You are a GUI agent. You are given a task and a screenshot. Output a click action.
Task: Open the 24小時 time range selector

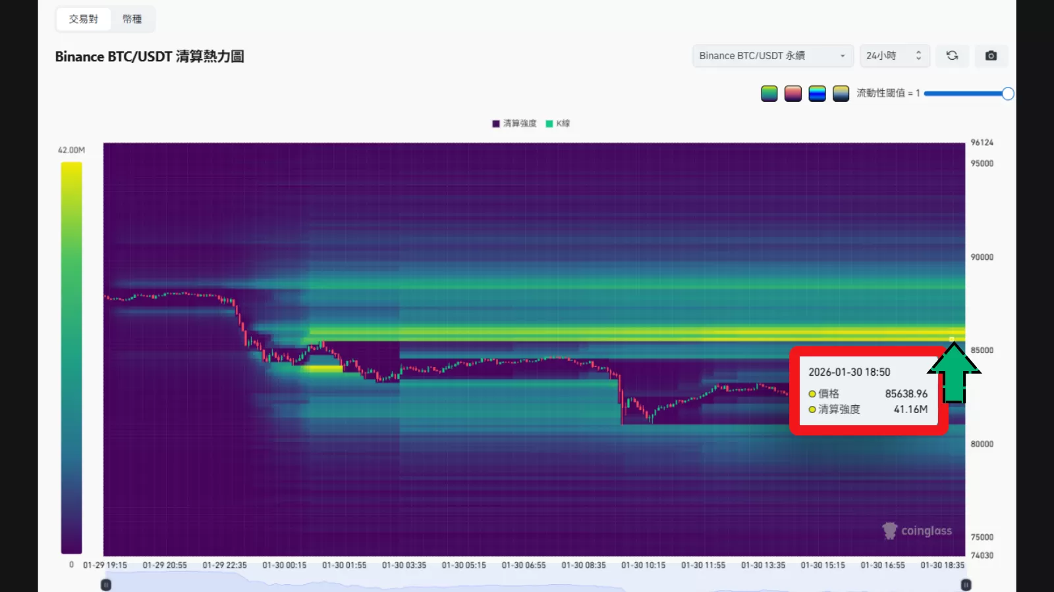coord(895,56)
